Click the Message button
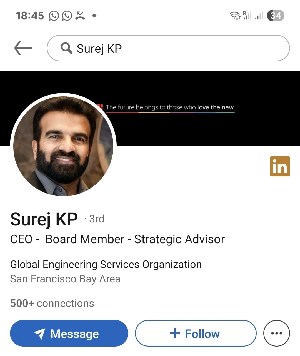This screenshot has height=356, width=300. coord(69,333)
